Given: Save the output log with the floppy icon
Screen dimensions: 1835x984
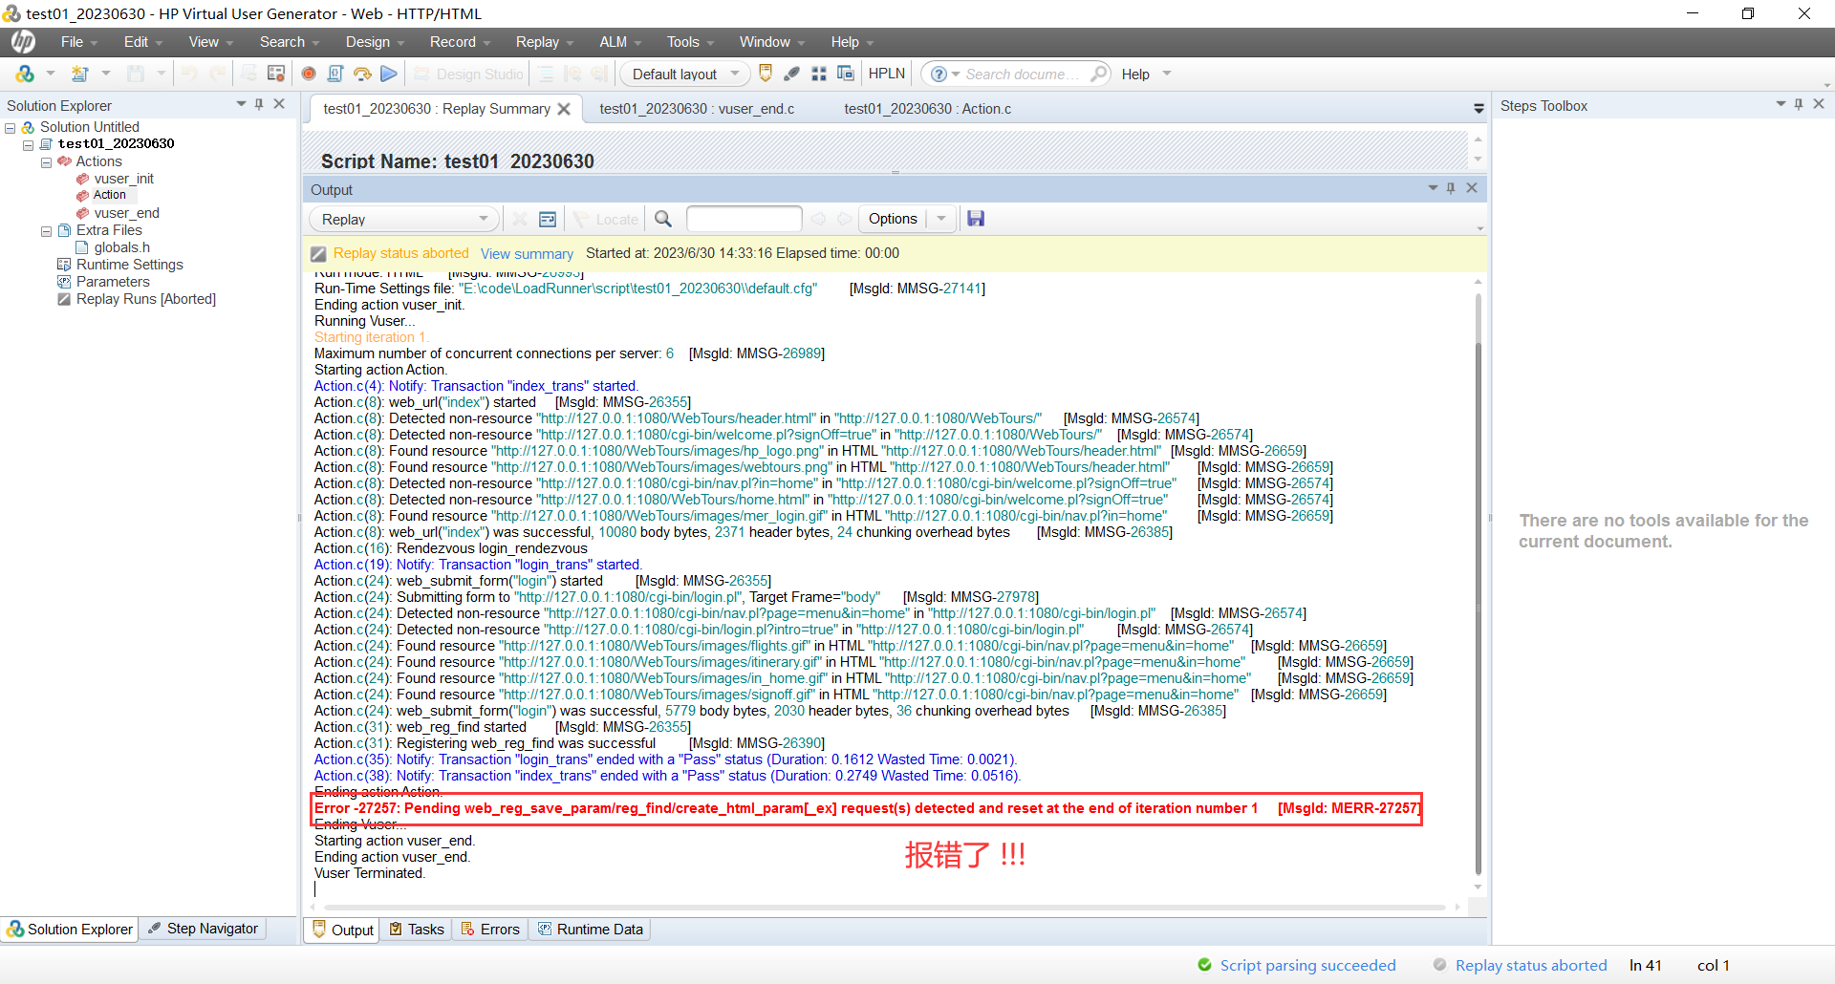Looking at the screenshot, I should coord(976,219).
